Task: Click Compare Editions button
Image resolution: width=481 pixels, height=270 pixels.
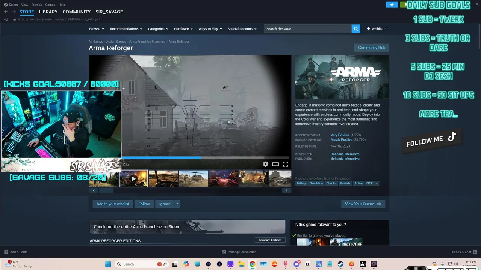Action: point(270,240)
